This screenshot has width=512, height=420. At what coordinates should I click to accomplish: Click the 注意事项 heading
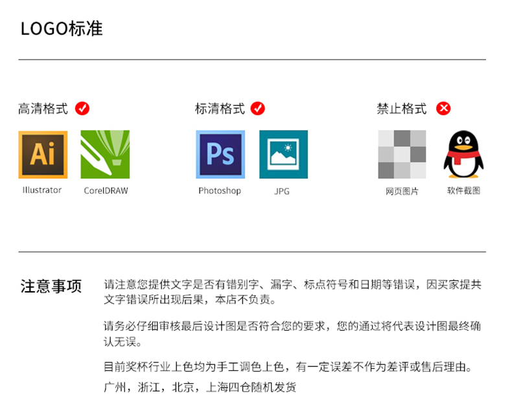point(51,286)
